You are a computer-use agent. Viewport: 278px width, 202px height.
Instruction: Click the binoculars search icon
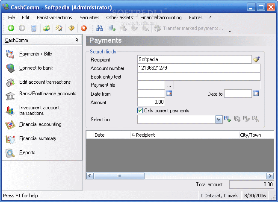pyautogui.click(x=99, y=28)
